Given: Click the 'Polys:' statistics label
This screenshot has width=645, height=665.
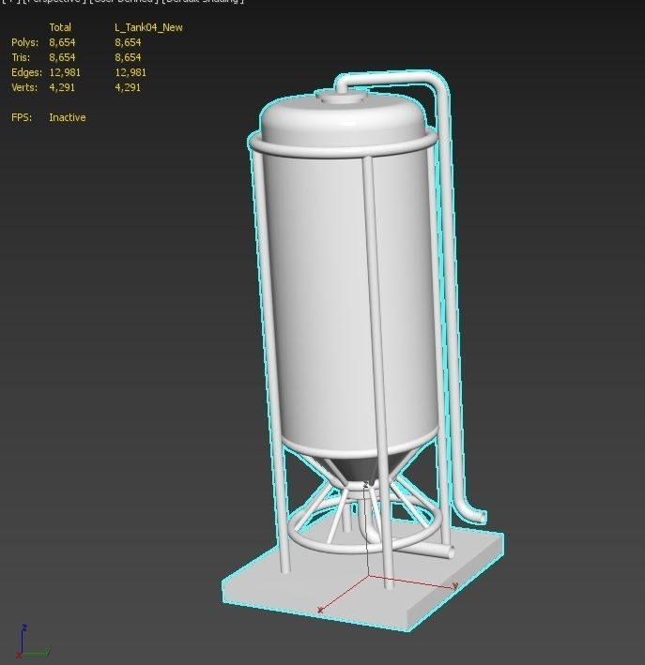Looking at the screenshot, I should 24,42.
